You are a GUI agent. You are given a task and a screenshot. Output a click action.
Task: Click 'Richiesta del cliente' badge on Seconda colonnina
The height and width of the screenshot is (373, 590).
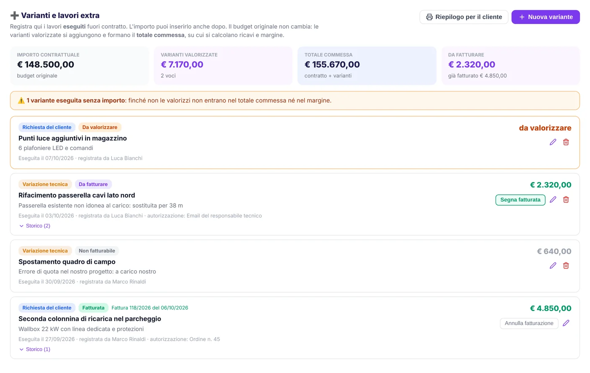coord(47,308)
